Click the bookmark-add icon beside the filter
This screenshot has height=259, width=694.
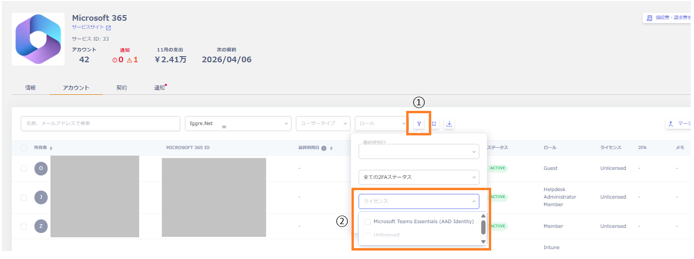(434, 124)
